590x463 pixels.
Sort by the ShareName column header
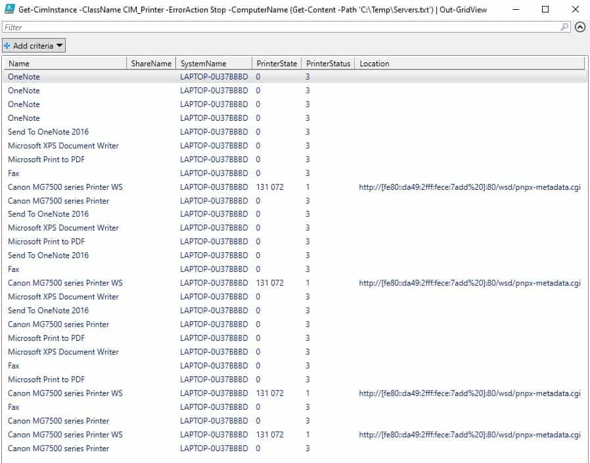[151, 64]
